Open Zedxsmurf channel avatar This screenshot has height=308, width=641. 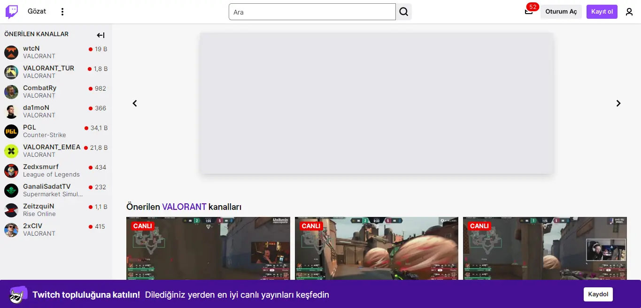coord(11,170)
